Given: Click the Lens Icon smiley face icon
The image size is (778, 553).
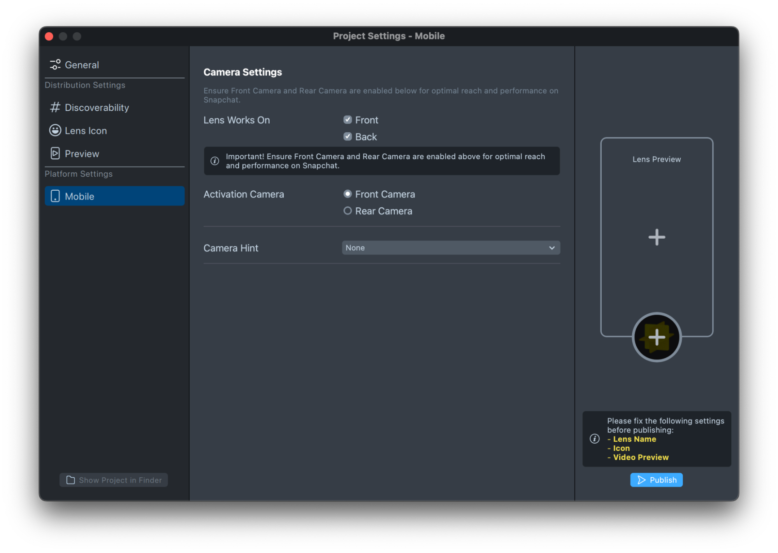Looking at the screenshot, I should pyautogui.click(x=55, y=130).
